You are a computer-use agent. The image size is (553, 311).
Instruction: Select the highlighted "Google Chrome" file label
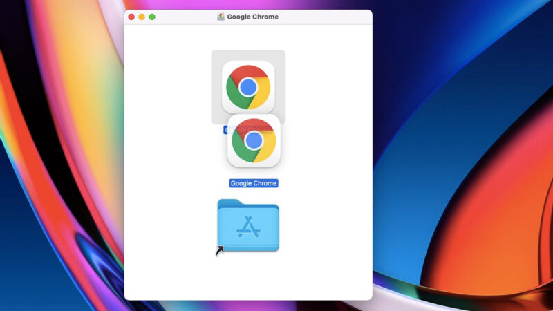click(x=254, y=183)
